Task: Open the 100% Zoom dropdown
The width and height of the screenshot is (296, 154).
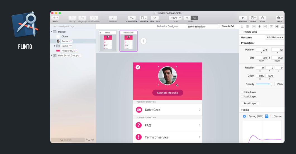Action: [175, 18]
